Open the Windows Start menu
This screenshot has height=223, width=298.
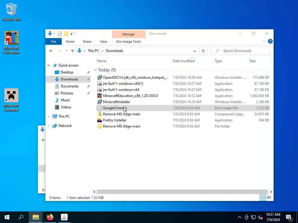coord(7,217)
